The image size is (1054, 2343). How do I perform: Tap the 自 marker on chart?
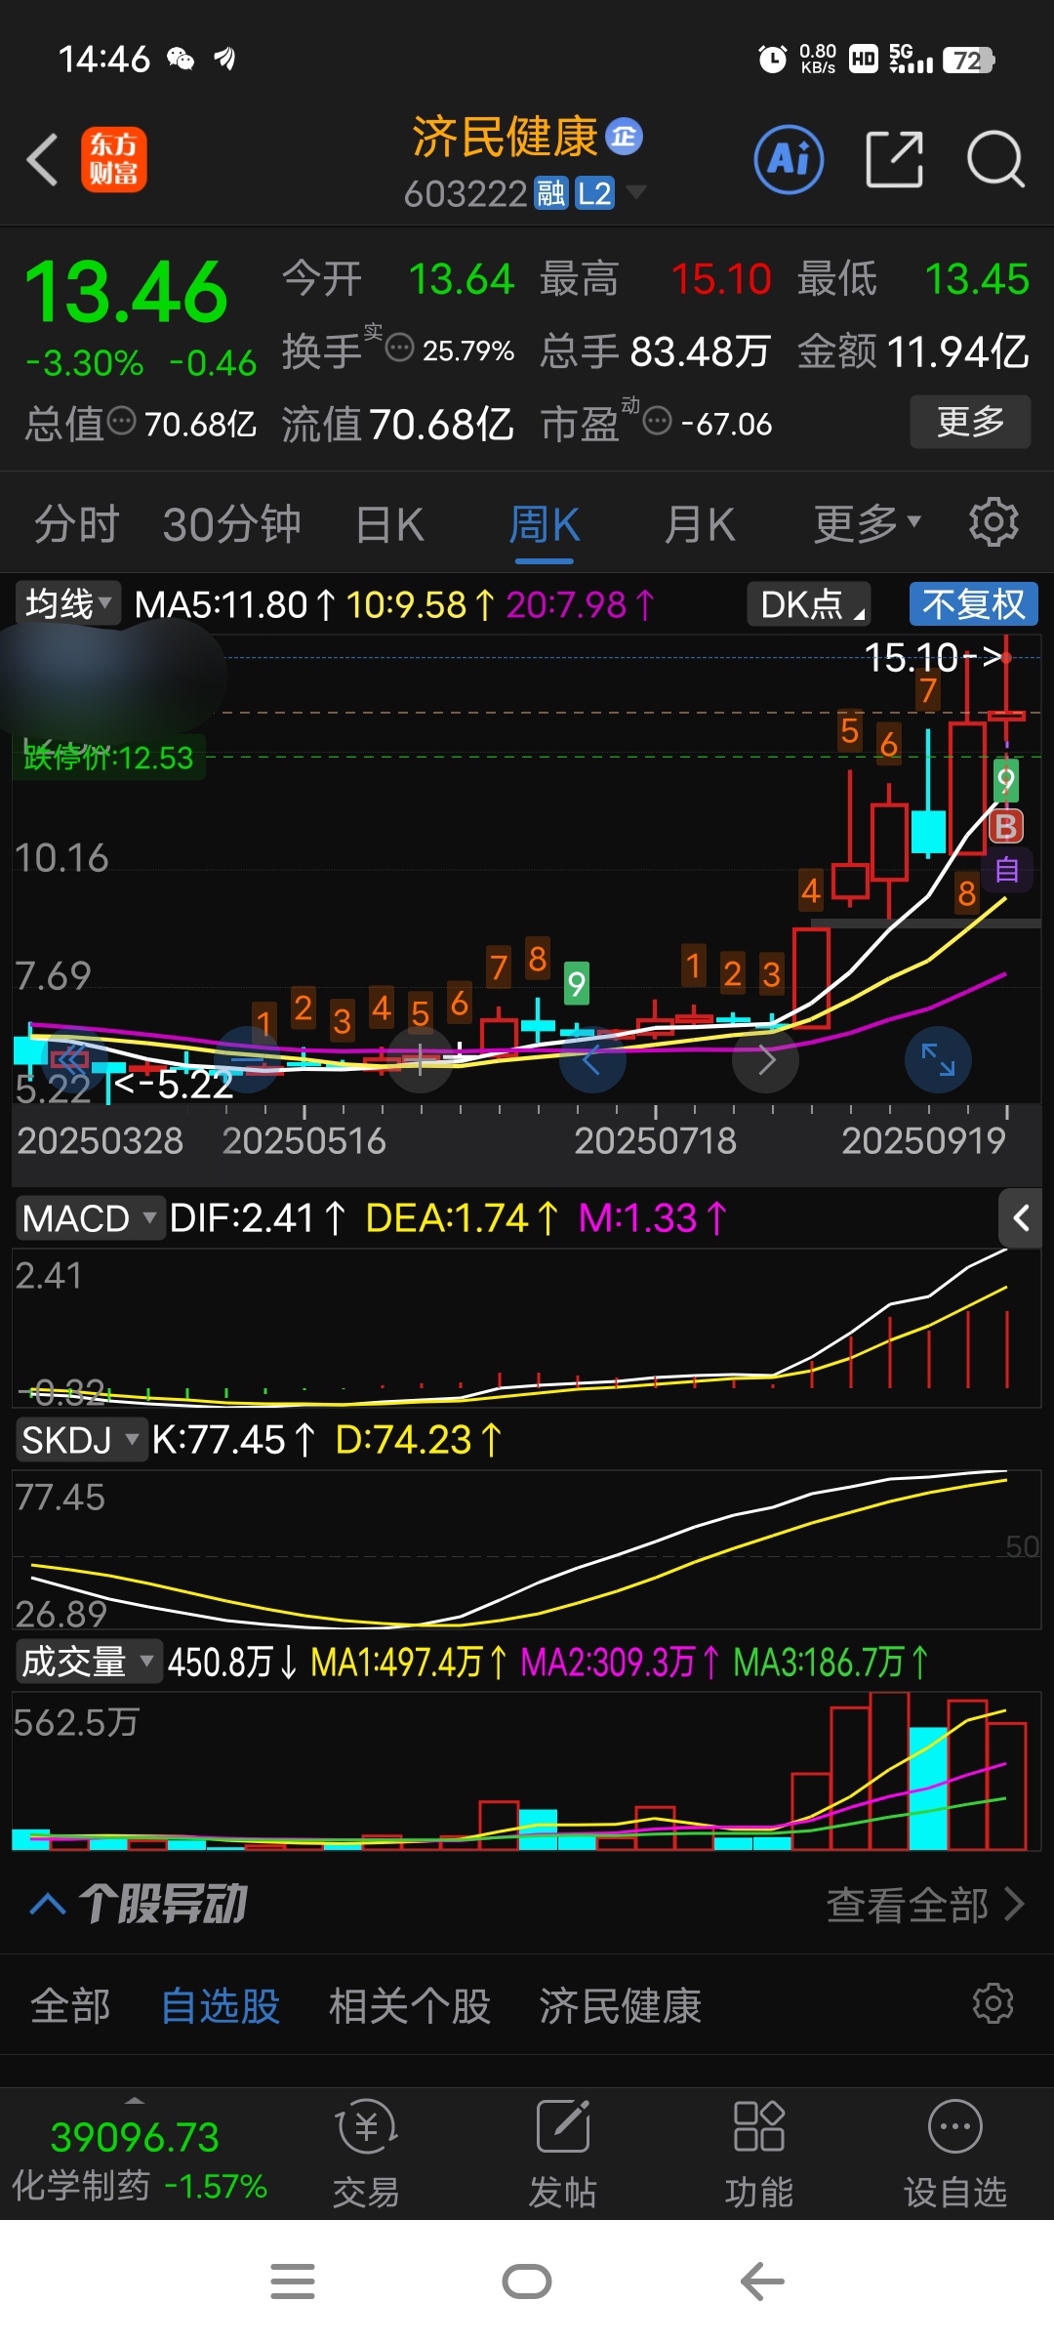click(x=1006, y=869)
